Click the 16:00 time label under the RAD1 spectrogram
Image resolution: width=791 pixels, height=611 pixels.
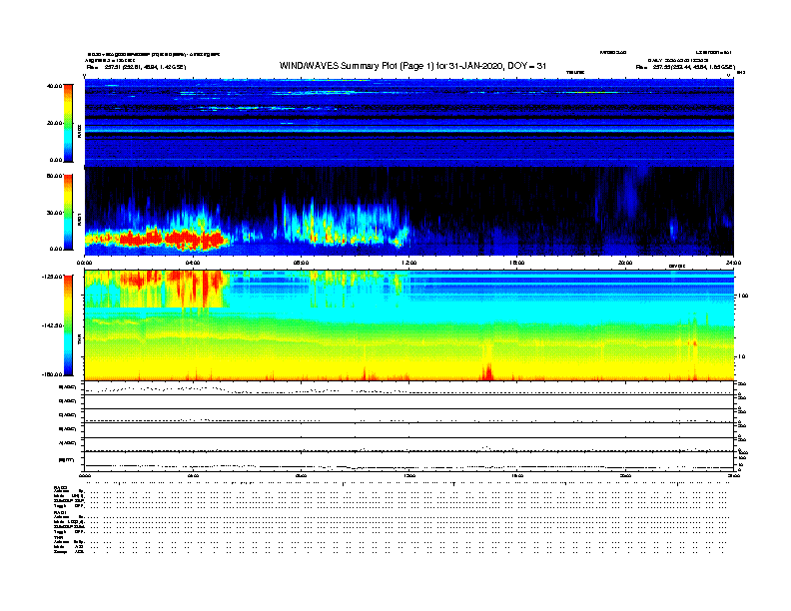pos(517,263)
